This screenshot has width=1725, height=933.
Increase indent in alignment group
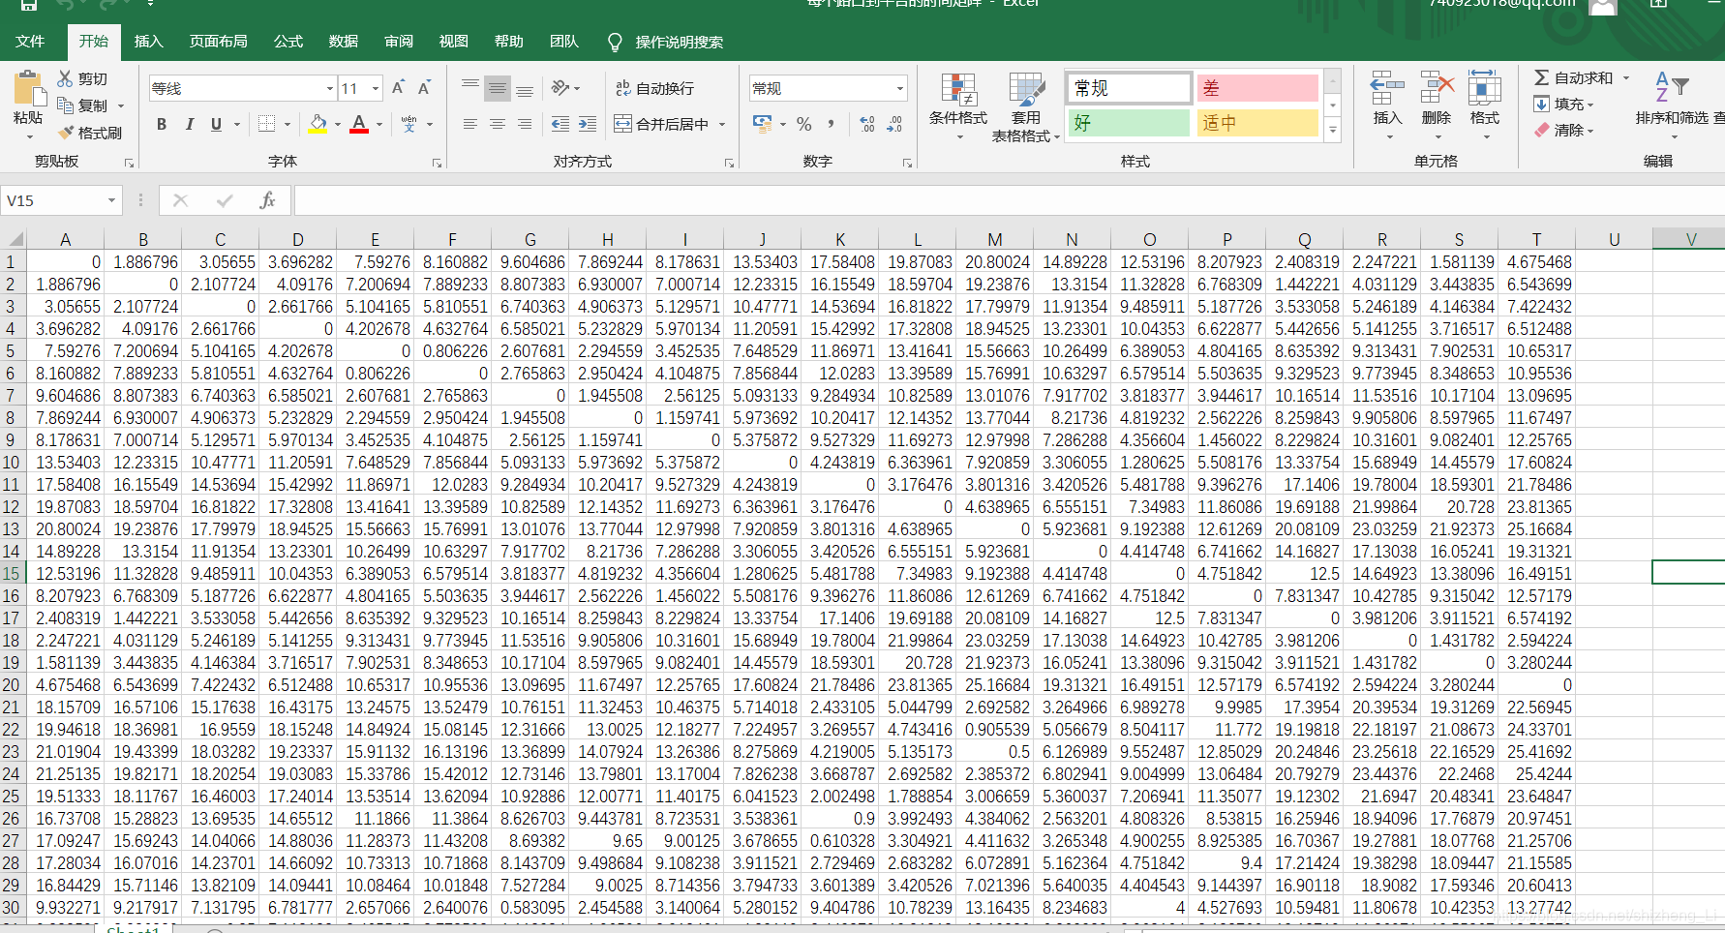pyautogui.click(x=588, y=124)
